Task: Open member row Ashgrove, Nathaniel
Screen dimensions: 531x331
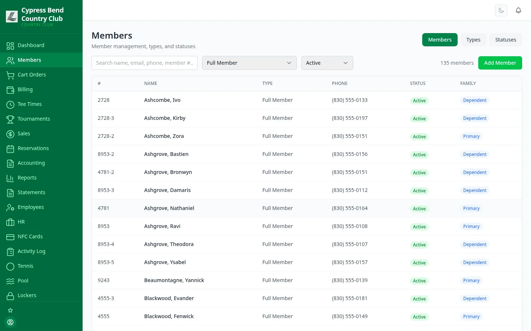Action: (x=307, y=208)
